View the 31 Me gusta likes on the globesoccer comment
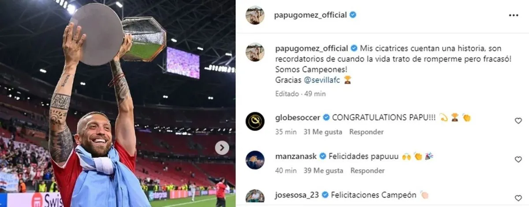Screen dimensions: 529x207 point(325,132)
